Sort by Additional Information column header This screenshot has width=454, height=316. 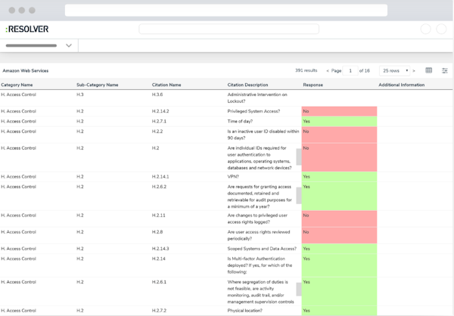tap(402, 85)
